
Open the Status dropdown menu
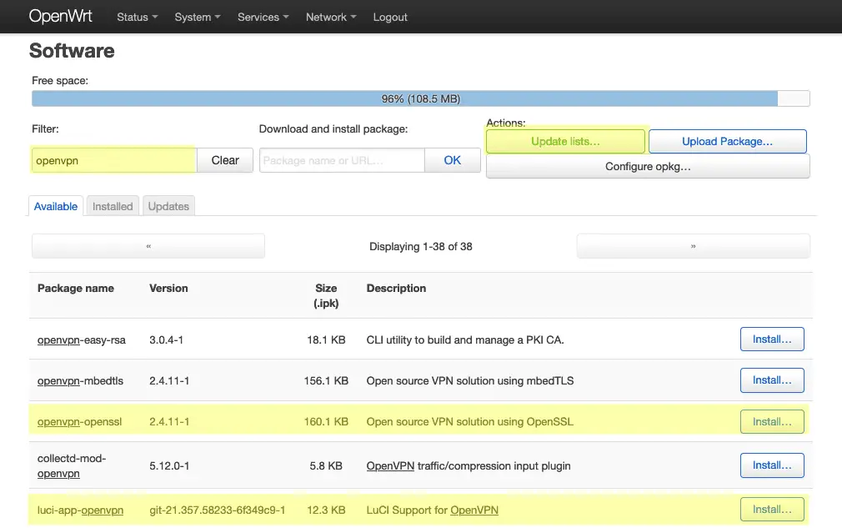[138, 18]
